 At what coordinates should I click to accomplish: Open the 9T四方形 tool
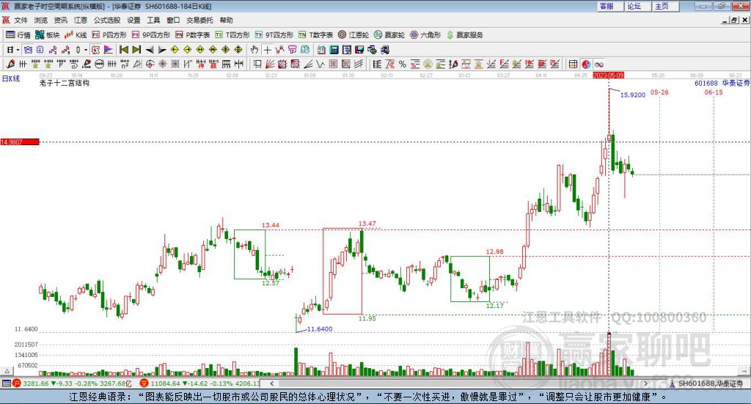pyautogui.click(x=274, y=35)
